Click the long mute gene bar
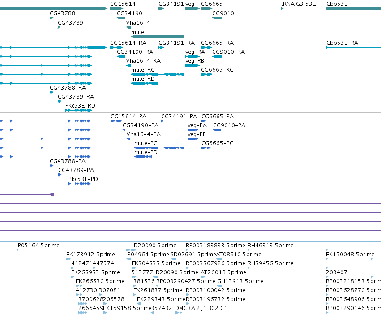Image resolution: width=381 pixels, height=315 pixels. (158, 37)
